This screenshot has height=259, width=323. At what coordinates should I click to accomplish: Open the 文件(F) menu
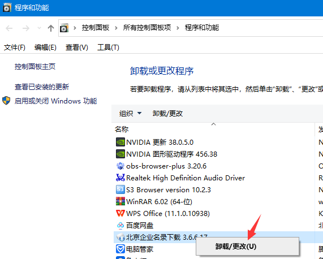(14, 48)
